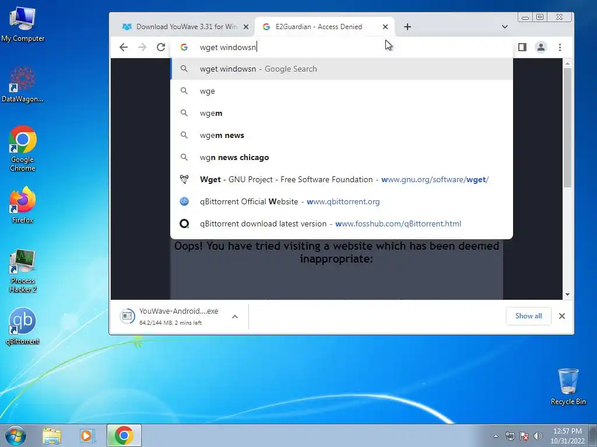The width and height of the screenshot is (597, 447).
Task: Open a new tab with plus button
Action: click(408, 27)
